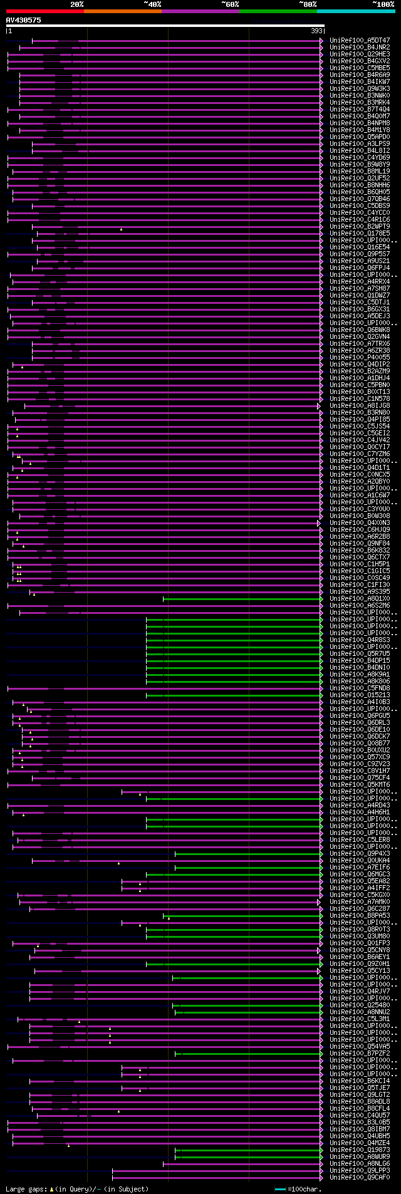Select UniRef100_Q2UF52 label

pyautogui.click(x=360, y=179)
